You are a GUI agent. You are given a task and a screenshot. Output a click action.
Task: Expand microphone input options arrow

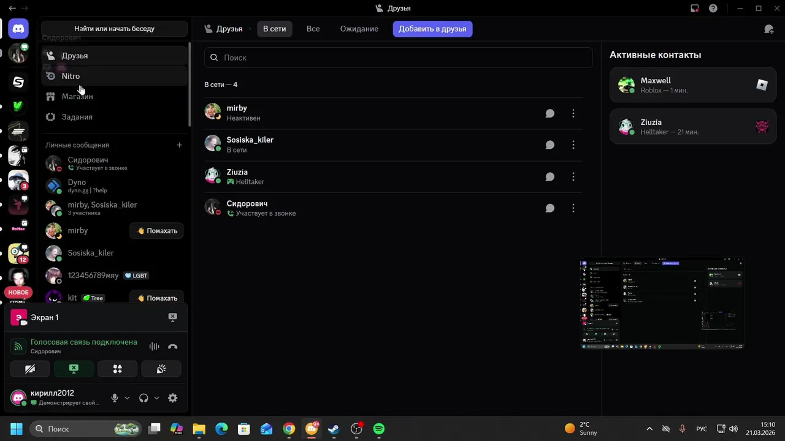[x=127, y=398]
